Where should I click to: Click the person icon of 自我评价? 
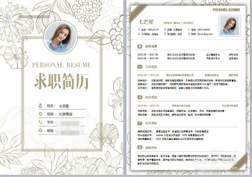[x=140, y=147]
